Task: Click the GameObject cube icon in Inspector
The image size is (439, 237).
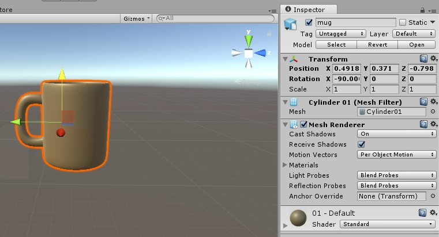Action: click(290, 24)
